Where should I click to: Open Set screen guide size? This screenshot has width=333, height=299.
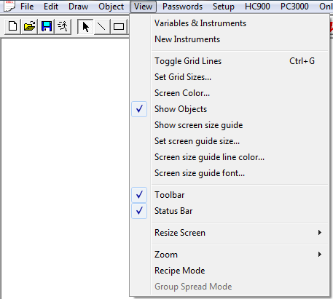point(230,141)
